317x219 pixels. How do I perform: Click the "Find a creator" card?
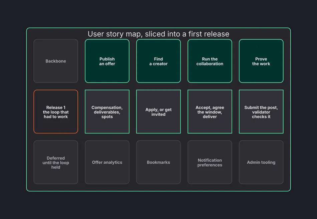158,61
